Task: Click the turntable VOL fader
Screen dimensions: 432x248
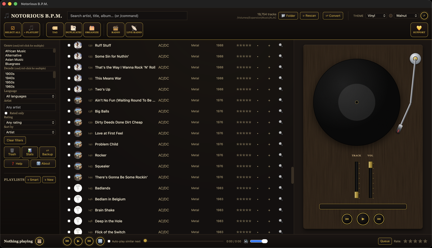Action: click(370, 180)
